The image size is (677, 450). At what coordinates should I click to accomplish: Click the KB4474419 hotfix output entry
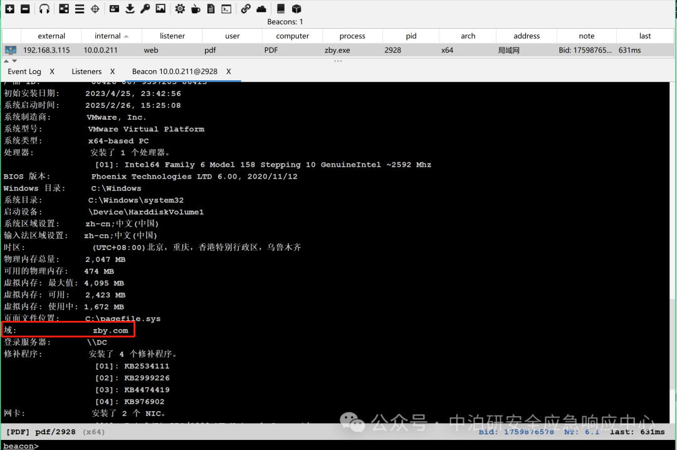point(147,390)
